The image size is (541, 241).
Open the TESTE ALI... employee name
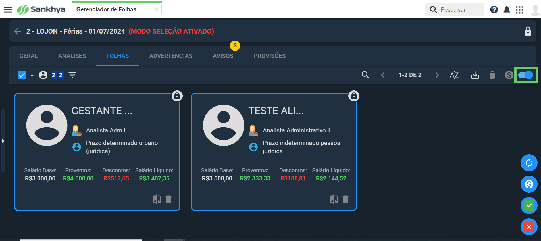(276, 111)
